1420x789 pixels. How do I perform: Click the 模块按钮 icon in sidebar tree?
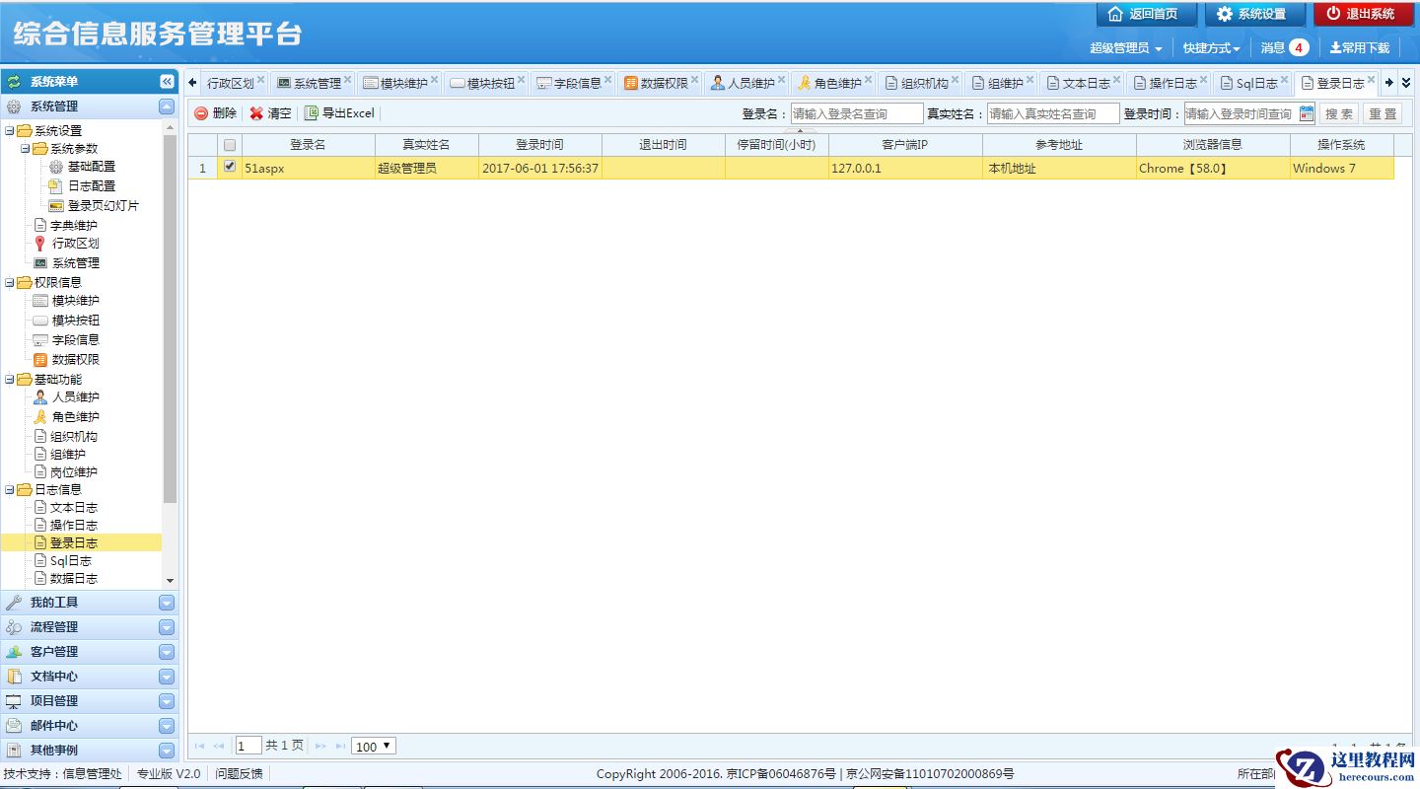tap(40, 321)
